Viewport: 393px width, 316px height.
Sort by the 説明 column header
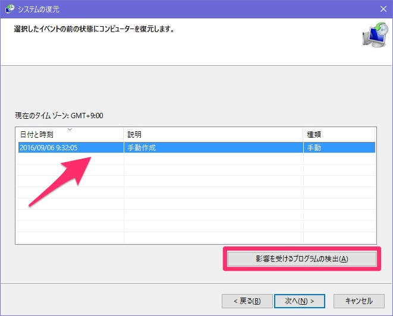pyautogui.click(x=213, y=135)
